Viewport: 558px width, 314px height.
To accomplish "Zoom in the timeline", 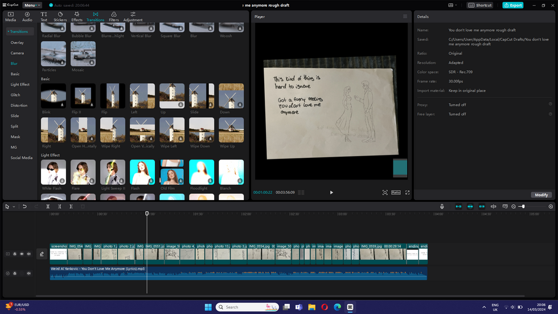I will (x=551, y=206).
